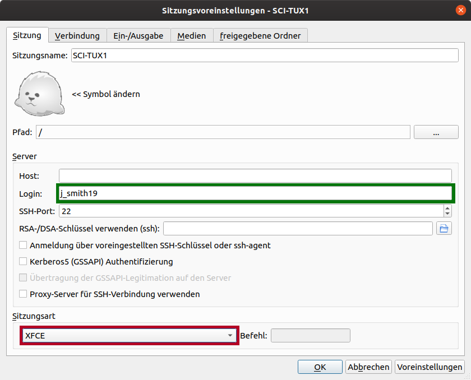Click the path browse "..." button
This screenshot has width=471, height=380.
click(436, 132)
